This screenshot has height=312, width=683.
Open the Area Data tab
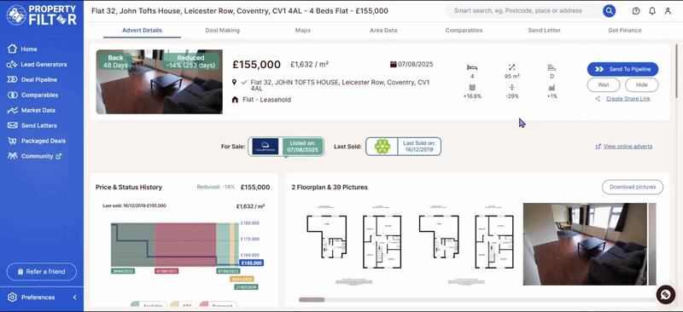pos(383,31)
